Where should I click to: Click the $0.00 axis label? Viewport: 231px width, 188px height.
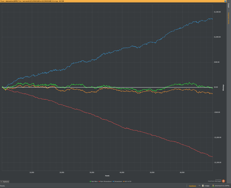tap(216, 87)
